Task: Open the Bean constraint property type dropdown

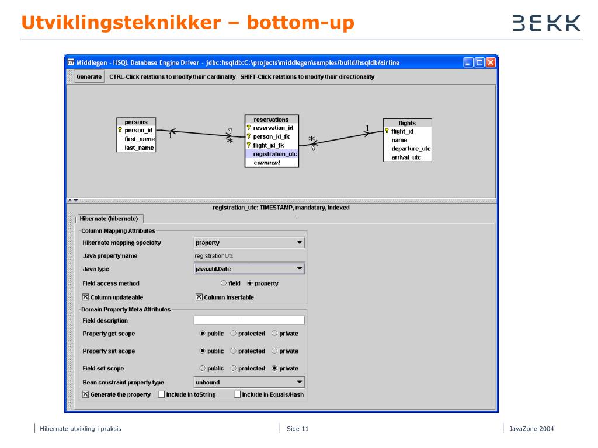Action: pyautogui.click(x=249, y=382)
